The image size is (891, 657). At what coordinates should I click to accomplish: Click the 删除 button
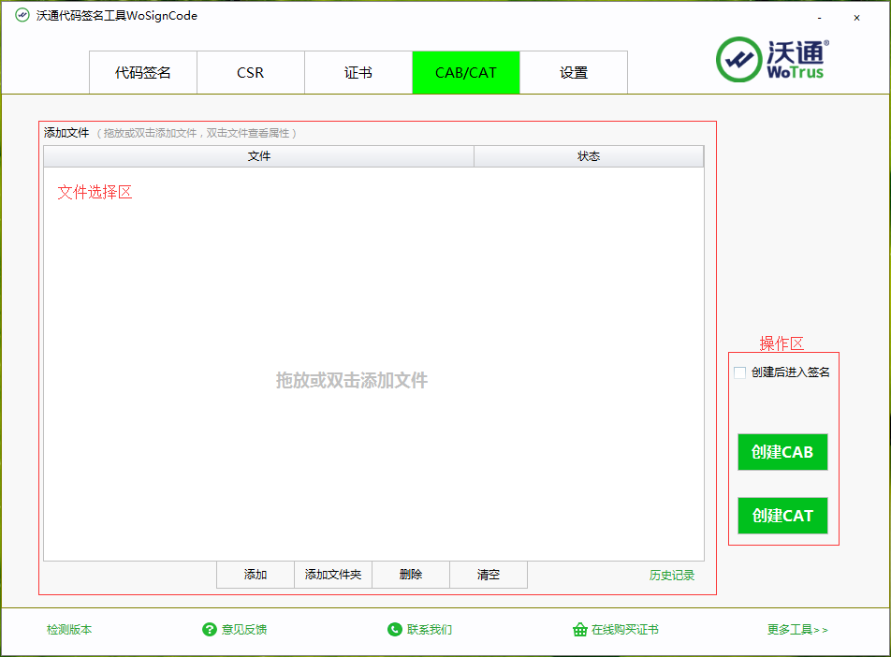(x=411, y=575)
